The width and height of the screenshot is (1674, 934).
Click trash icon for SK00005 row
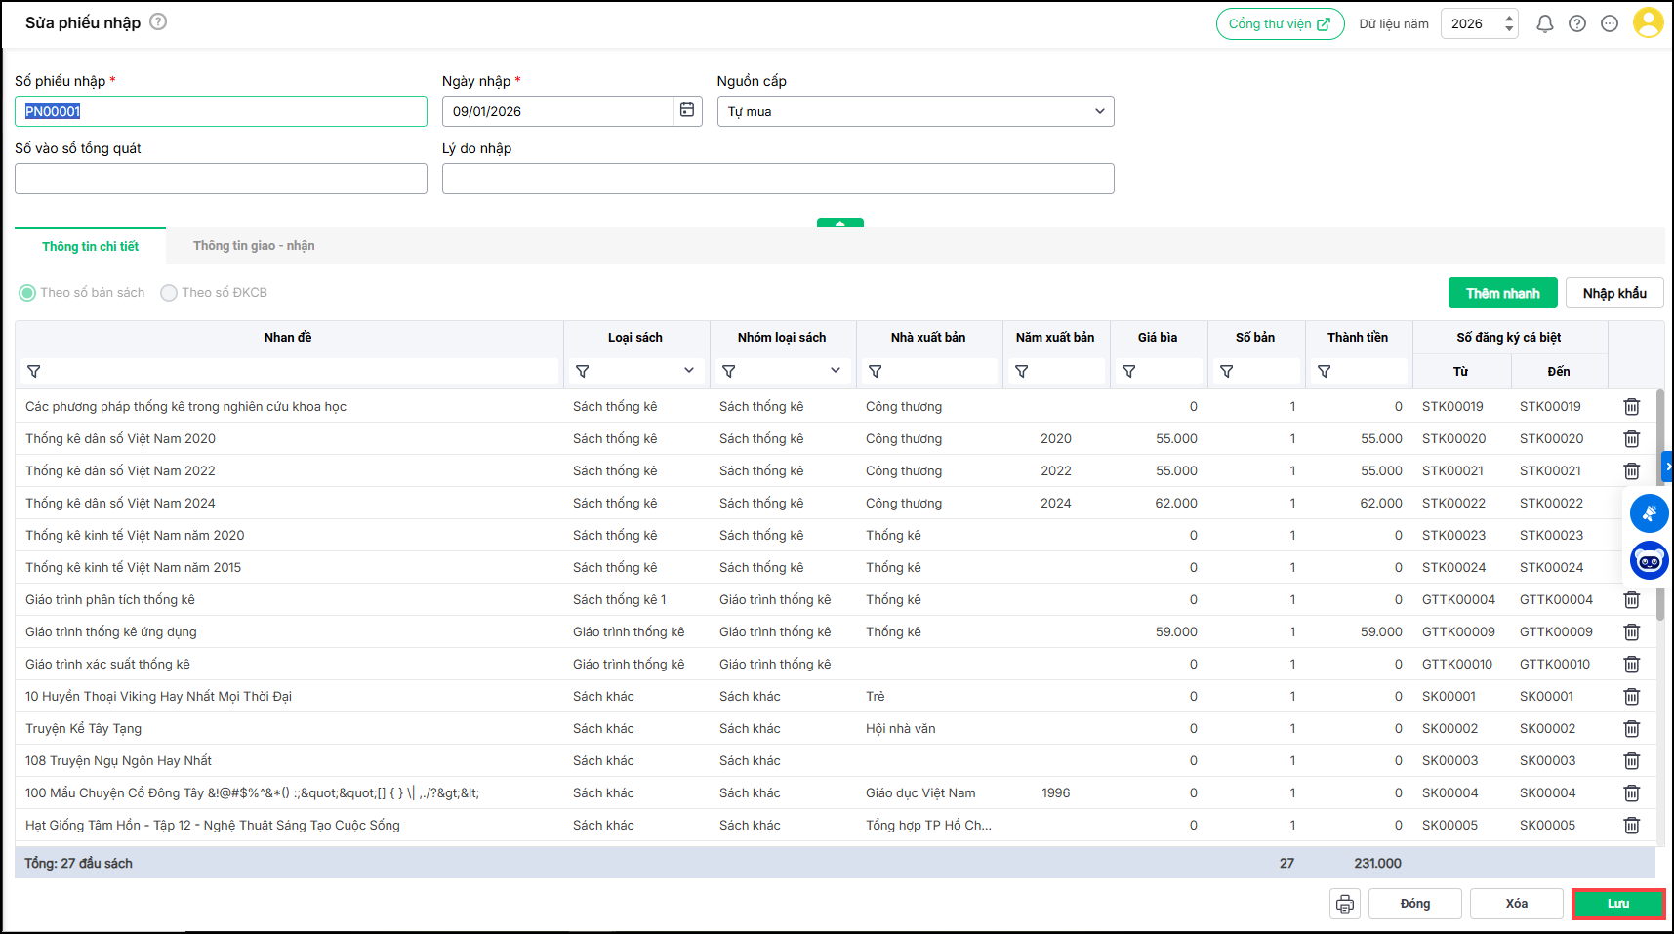pyautogui.click(x=1631, y=826)
